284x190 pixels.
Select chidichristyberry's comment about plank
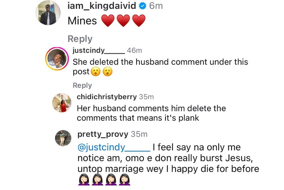151,113
